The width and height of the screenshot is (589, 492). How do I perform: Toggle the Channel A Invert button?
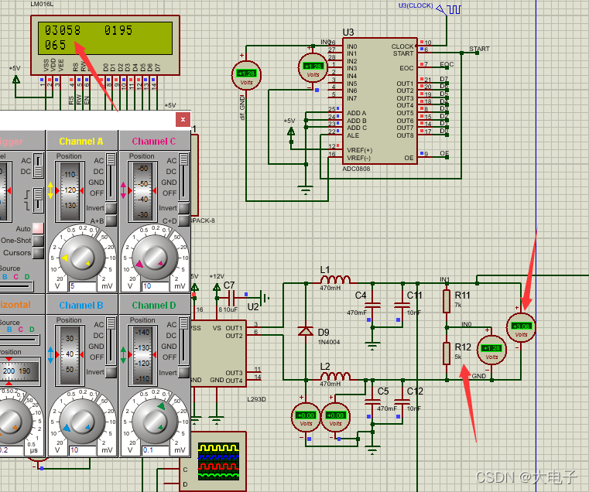(x=111, y=208)
